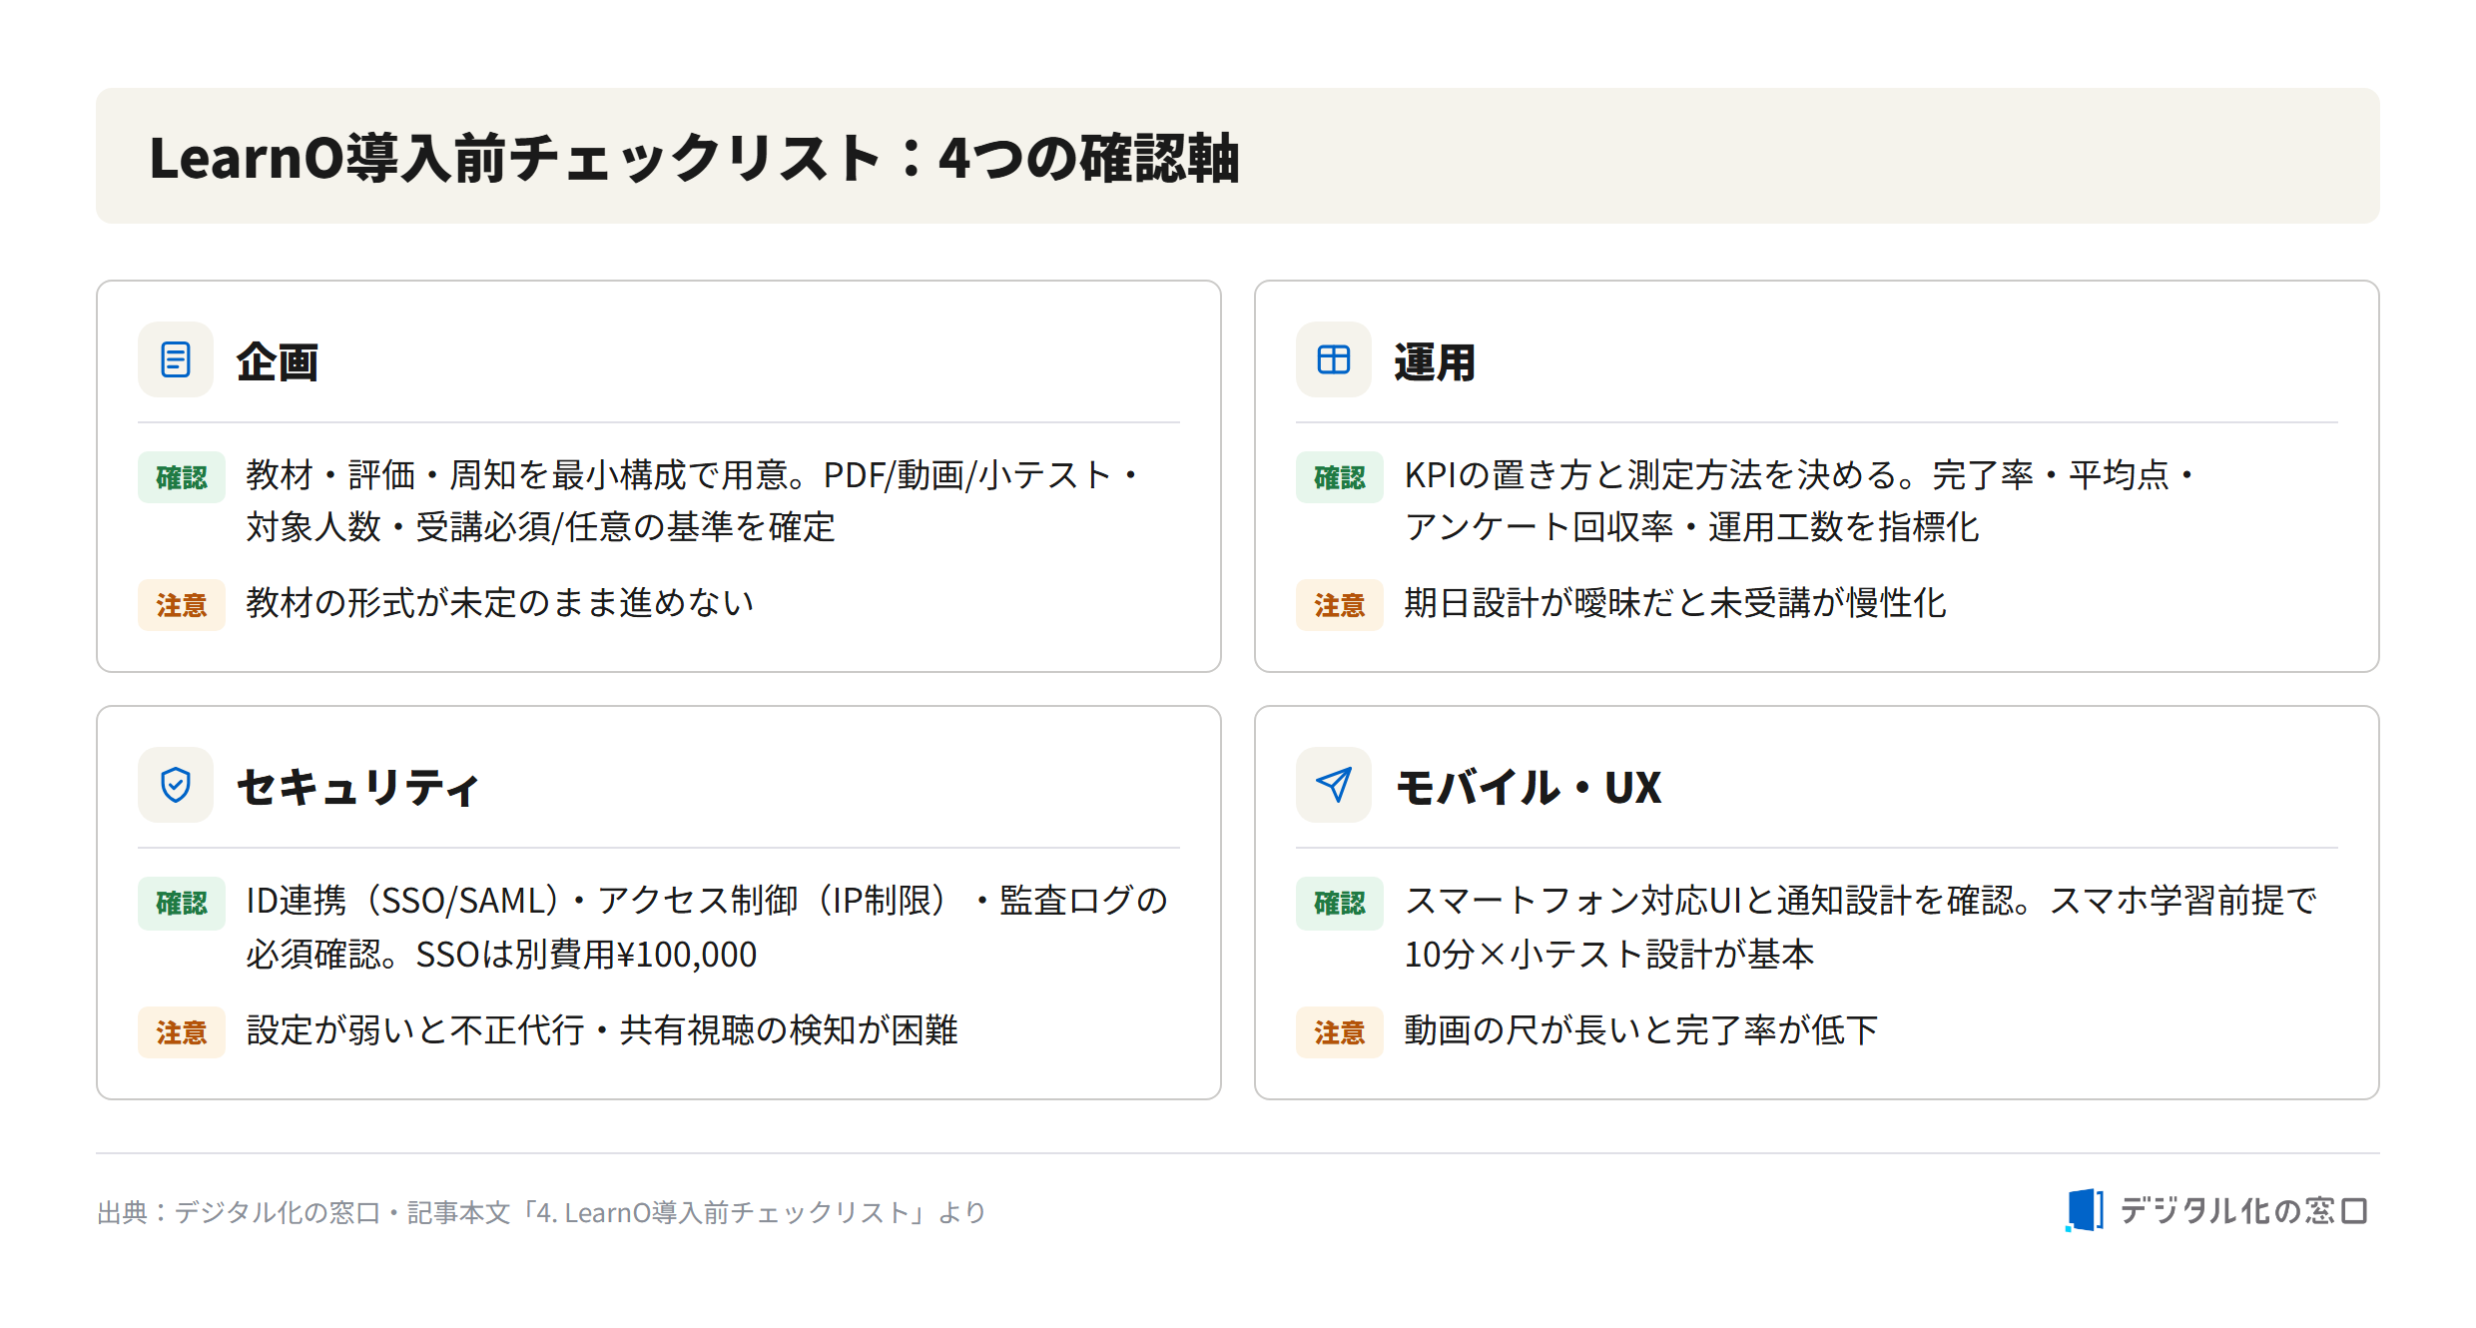Screen dimensions: 2476x1328
Task: Click the shield check icon beside セキュリティ
Action: point(176,786)
